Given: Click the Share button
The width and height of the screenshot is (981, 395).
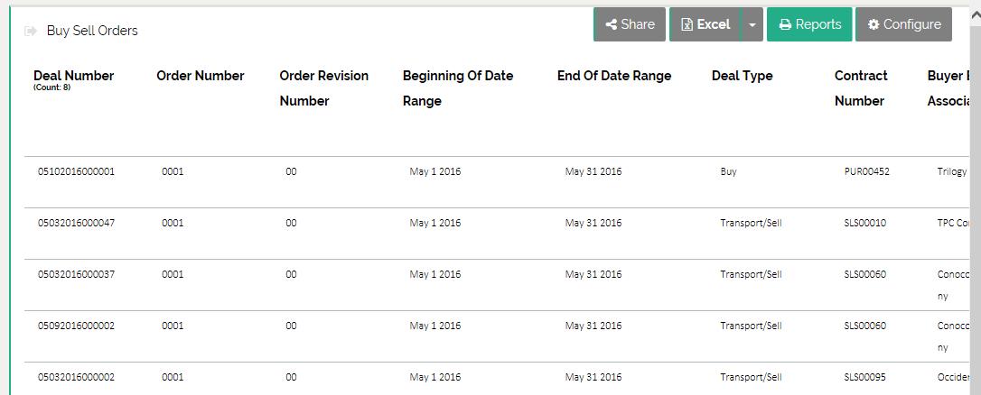Looking at the screenshot, I should click(630, 24).
